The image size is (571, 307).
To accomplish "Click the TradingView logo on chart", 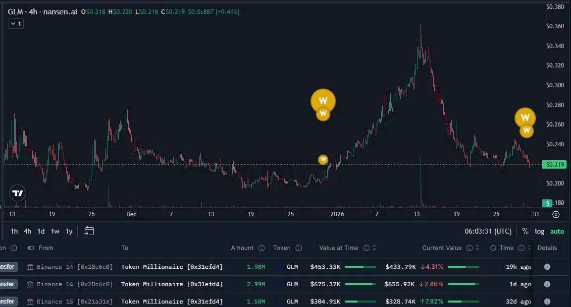I will pos(17,193).
